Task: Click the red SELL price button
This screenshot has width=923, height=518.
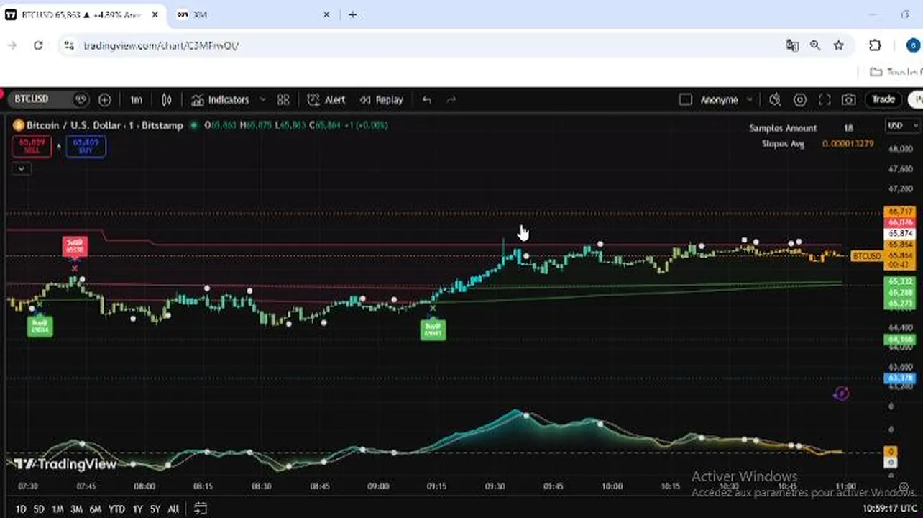Action: (x=32, y=146)
